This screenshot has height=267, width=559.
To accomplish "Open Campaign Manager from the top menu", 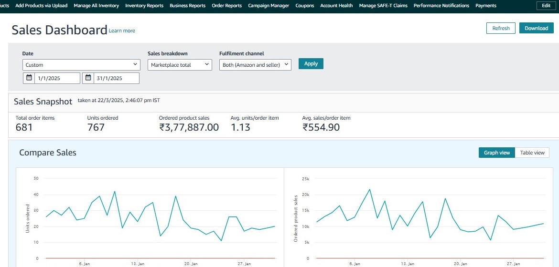I will coord(269,6).
